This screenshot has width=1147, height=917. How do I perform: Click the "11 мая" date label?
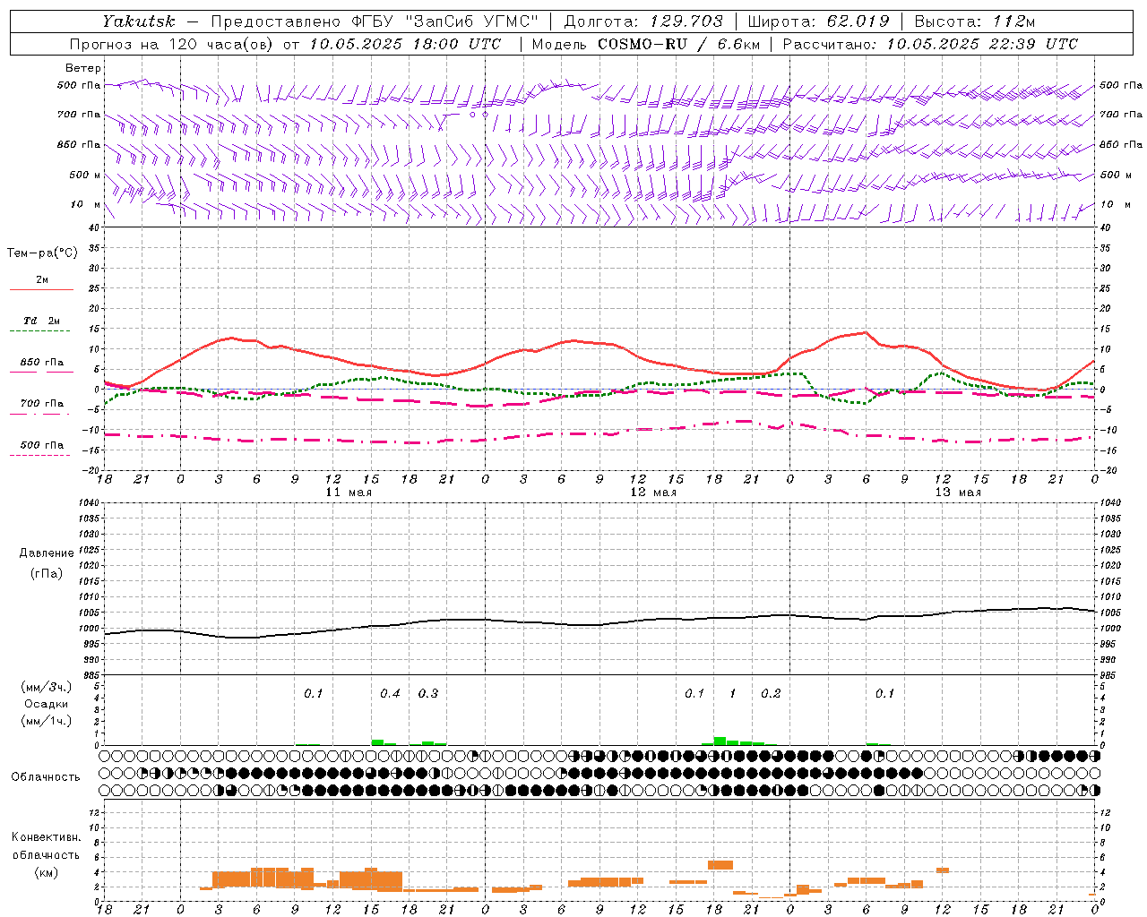click(349, 493)
